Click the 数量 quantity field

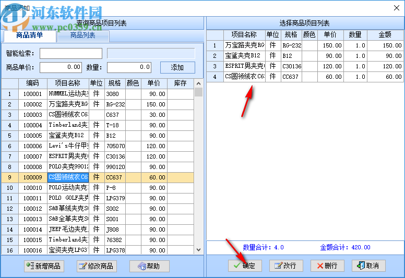(x=129, y=67)
